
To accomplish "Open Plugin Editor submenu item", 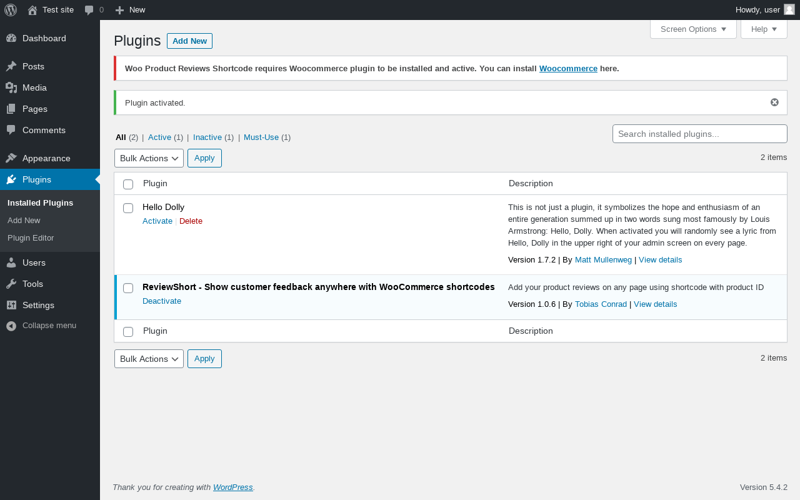I will (31, 237).
